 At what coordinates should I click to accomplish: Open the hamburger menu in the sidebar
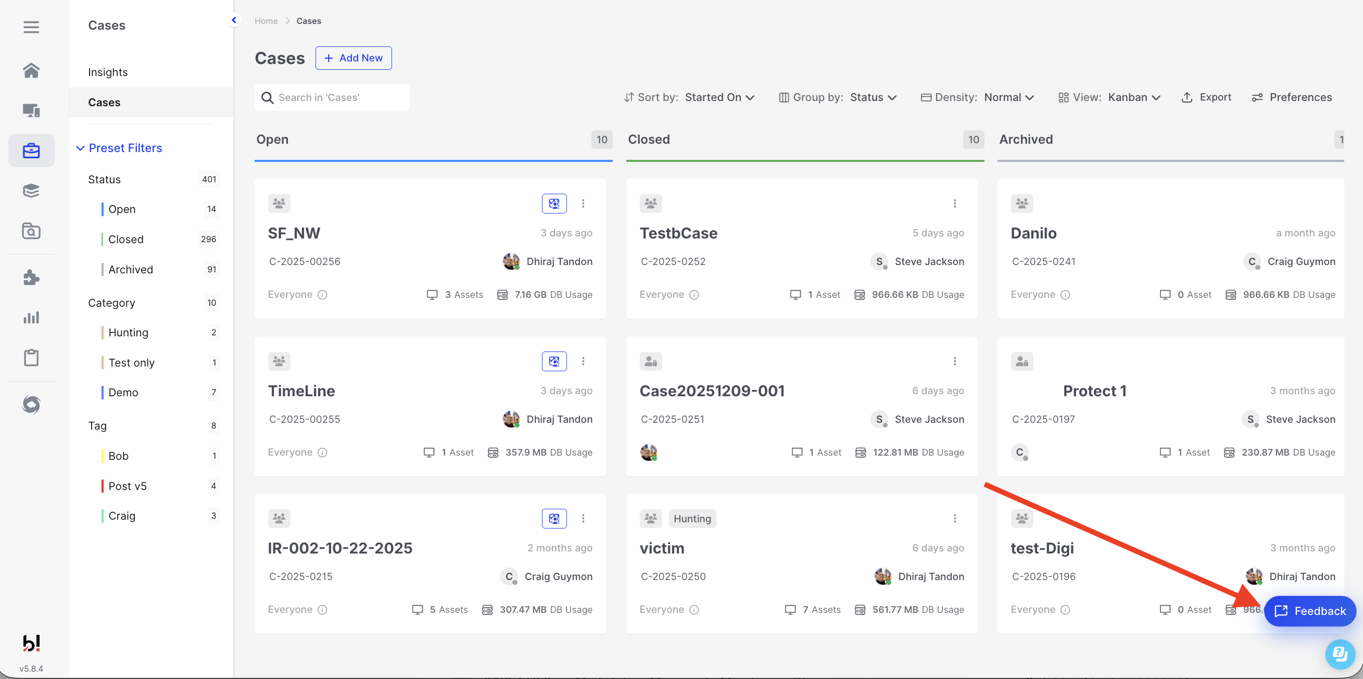pyautogui.click(x=31, y=27)
